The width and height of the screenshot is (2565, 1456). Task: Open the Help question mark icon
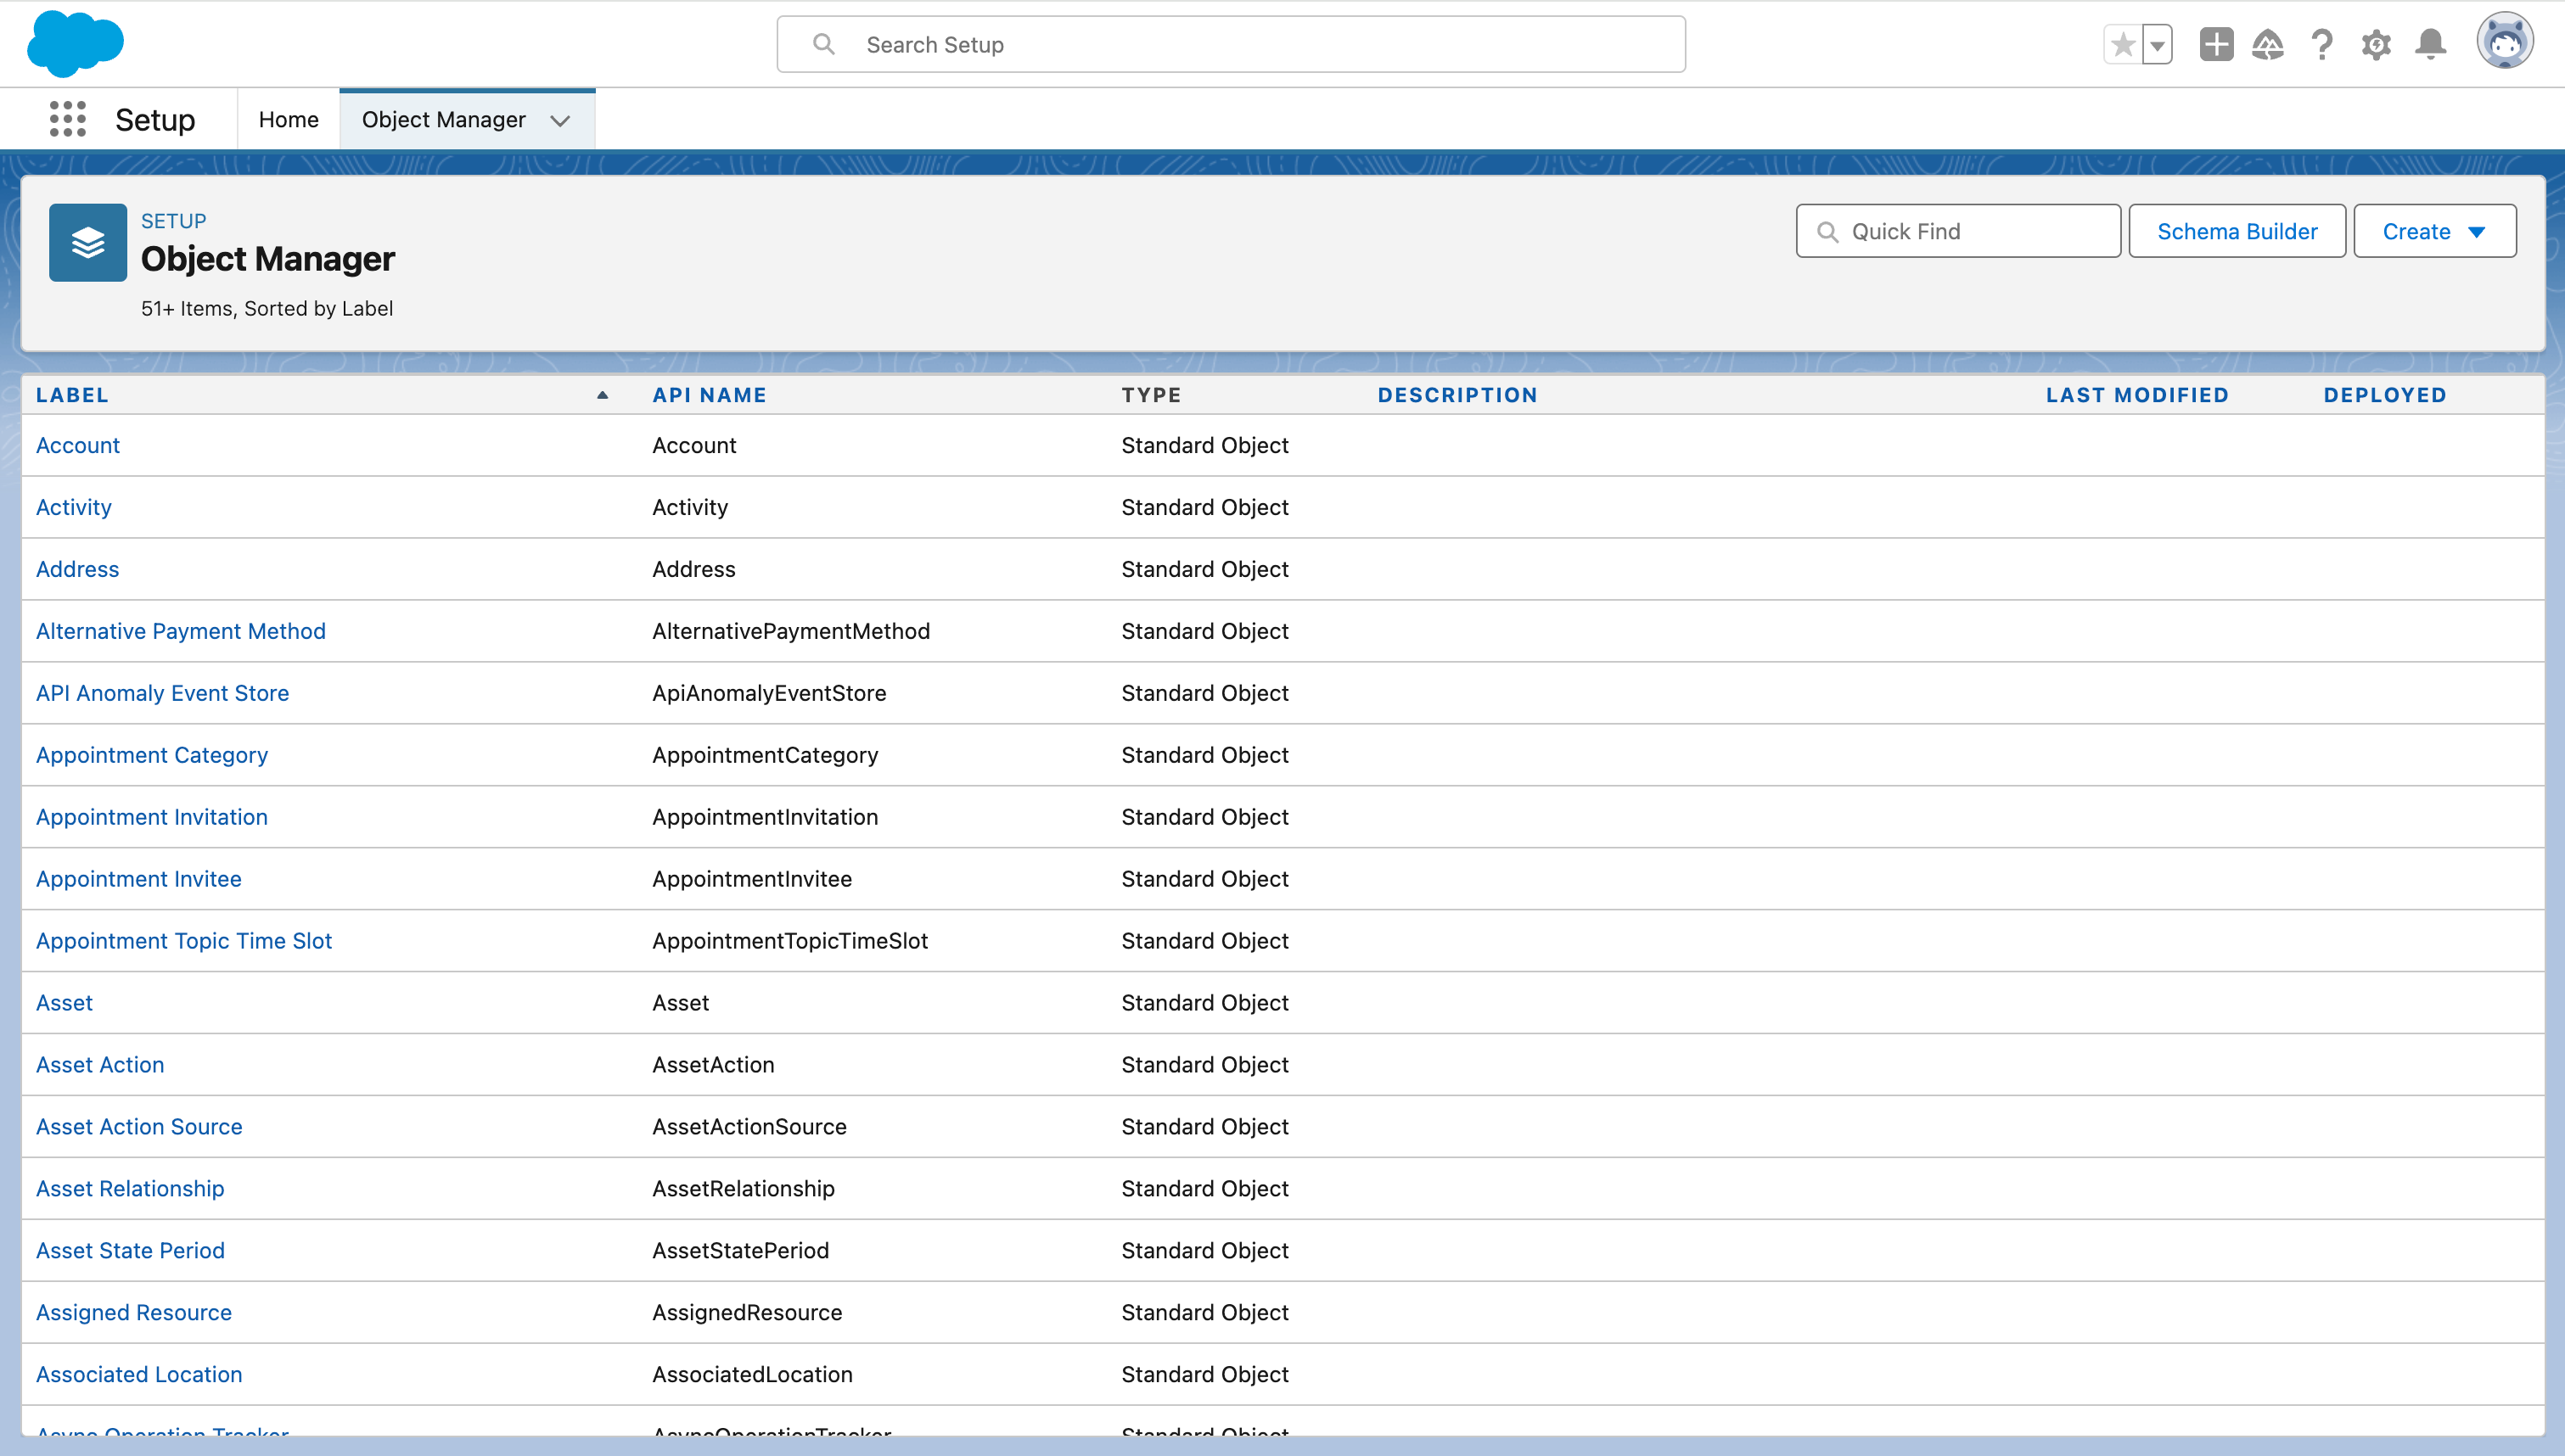[x=2322, y=45]
